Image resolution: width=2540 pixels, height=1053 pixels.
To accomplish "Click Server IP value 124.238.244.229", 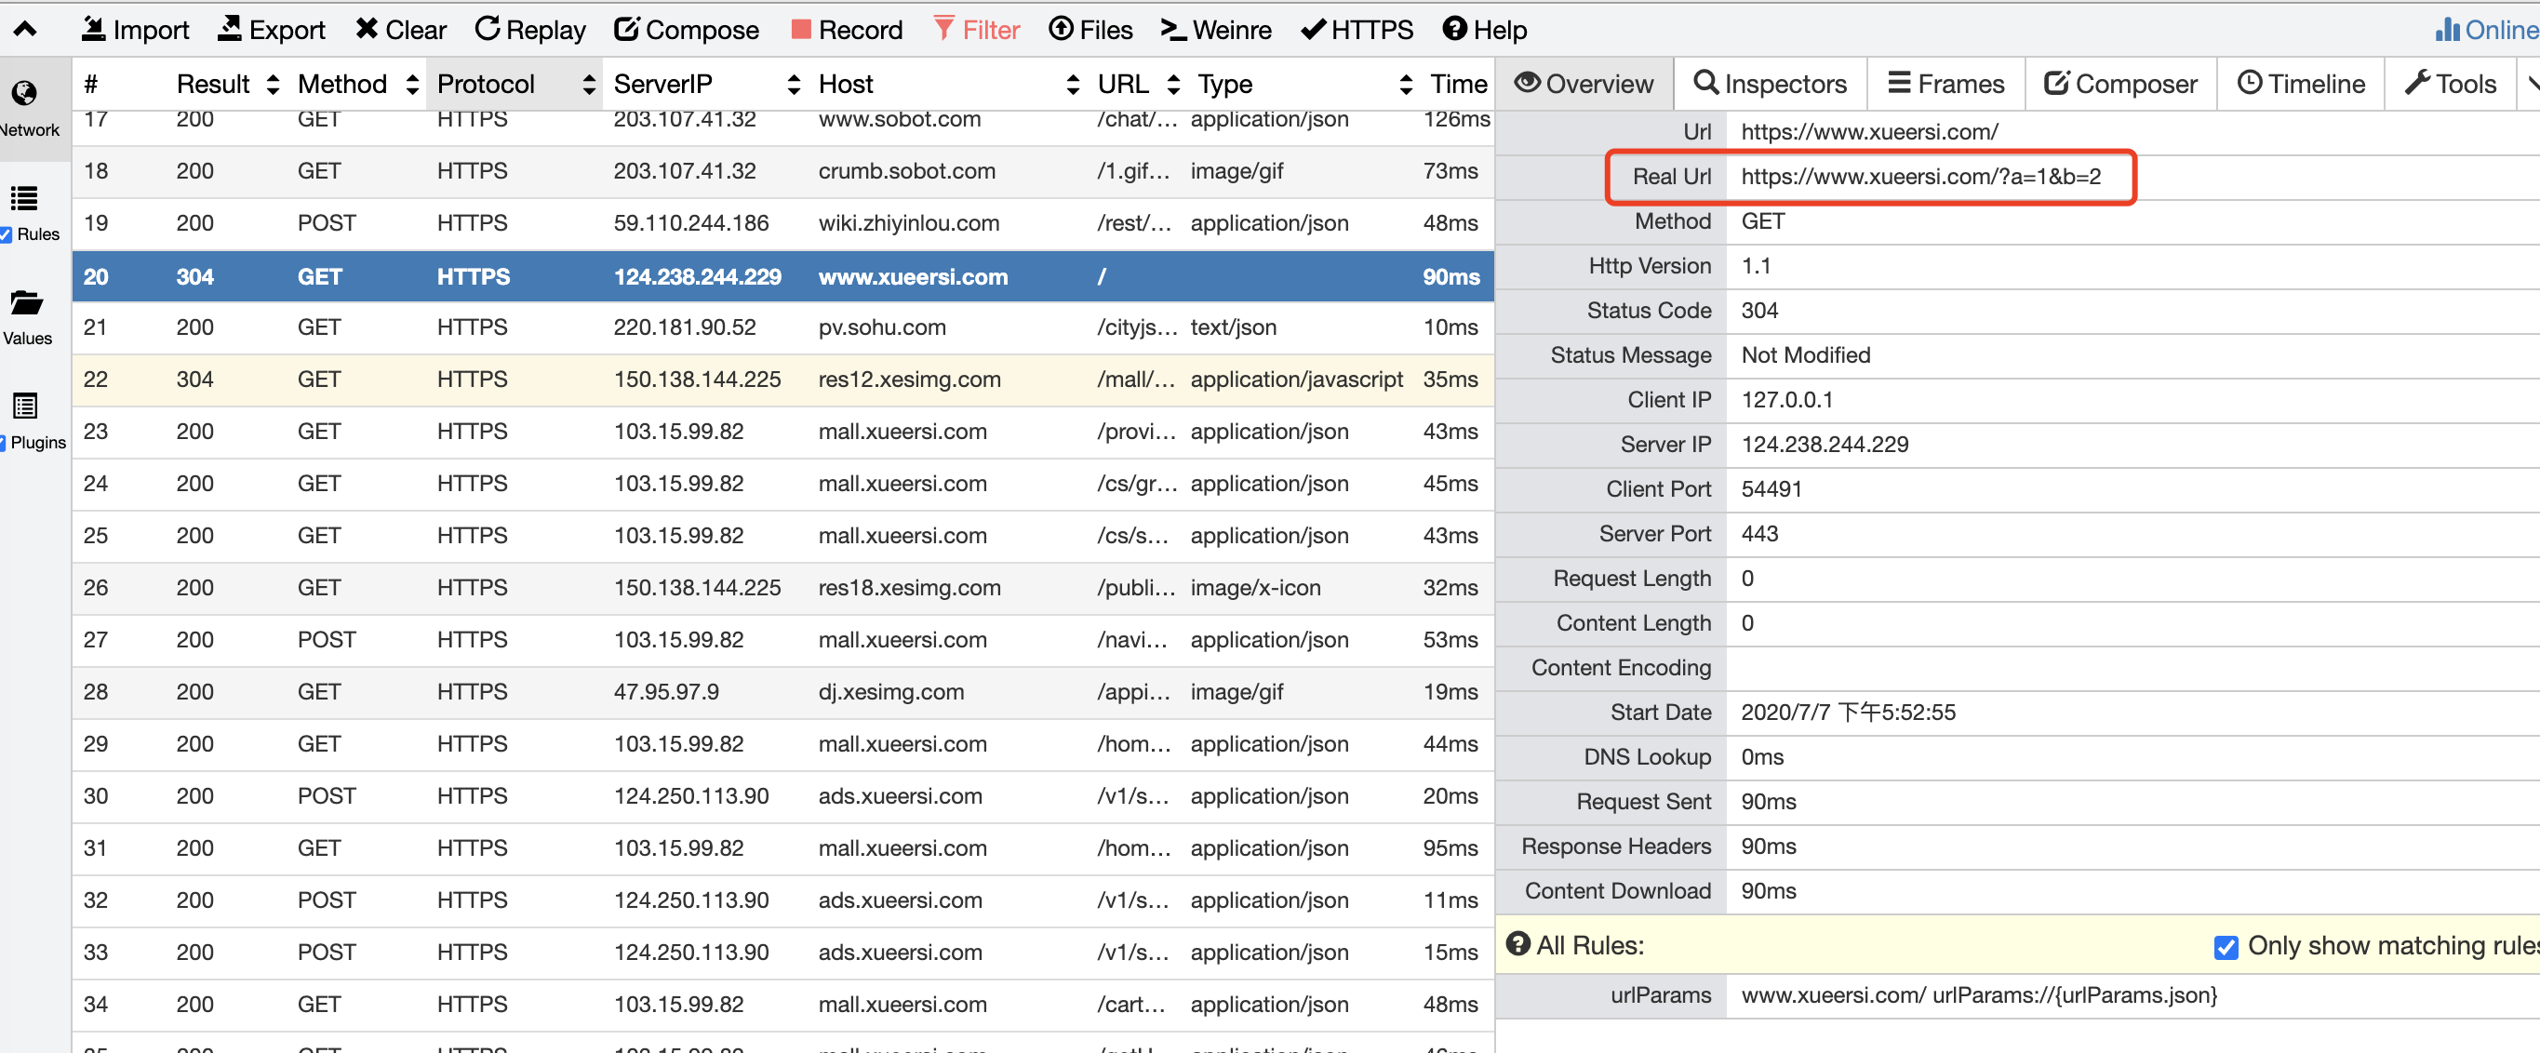I will [1825, 445].
